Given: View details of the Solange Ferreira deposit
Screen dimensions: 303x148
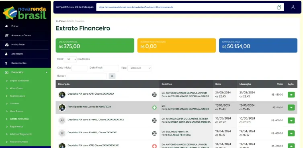Looking at the screenshot, I should click(291, 133).
